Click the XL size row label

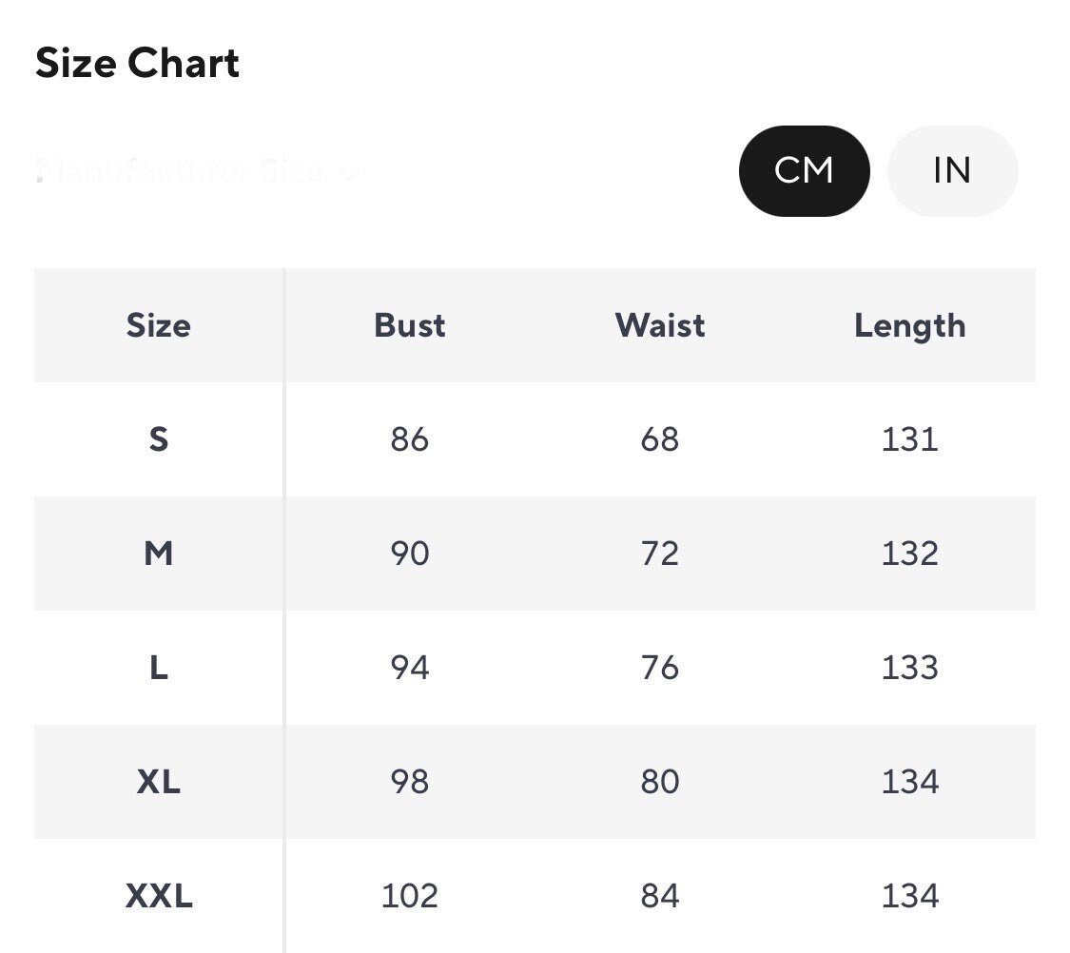click(x=158, y=782)
